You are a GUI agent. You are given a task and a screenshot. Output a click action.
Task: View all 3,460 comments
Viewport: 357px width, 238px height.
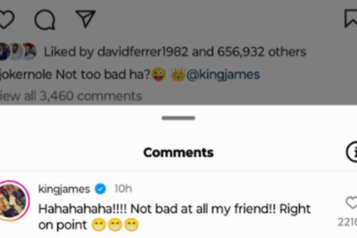pyautogui.click(x=71, y=96)
